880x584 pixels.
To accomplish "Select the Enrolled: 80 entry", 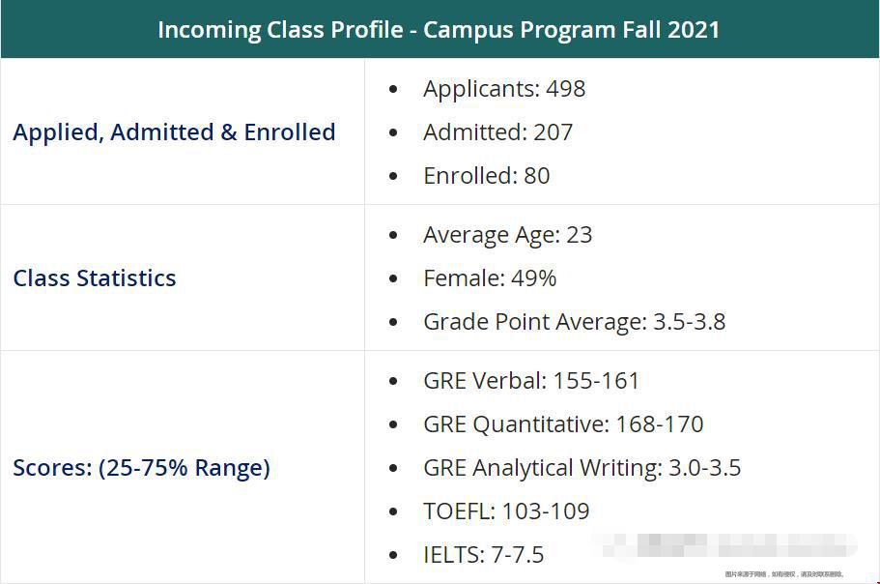I will [x=487, y=176].
